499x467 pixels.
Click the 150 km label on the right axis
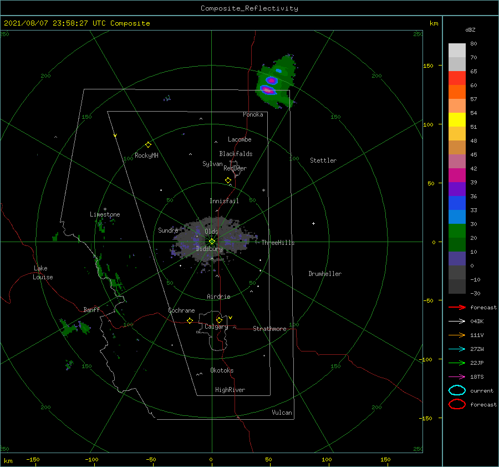(428, 66)
